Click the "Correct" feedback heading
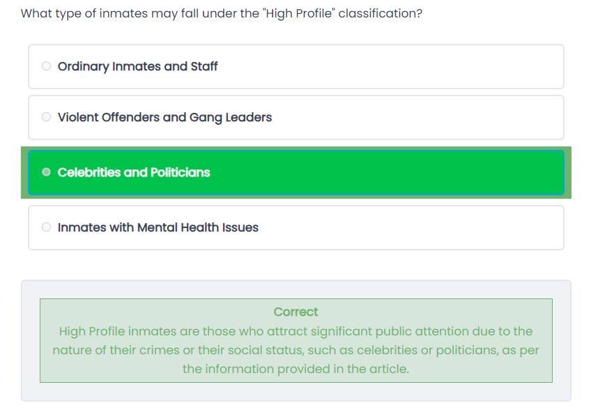591x410 pixels. 295,312
